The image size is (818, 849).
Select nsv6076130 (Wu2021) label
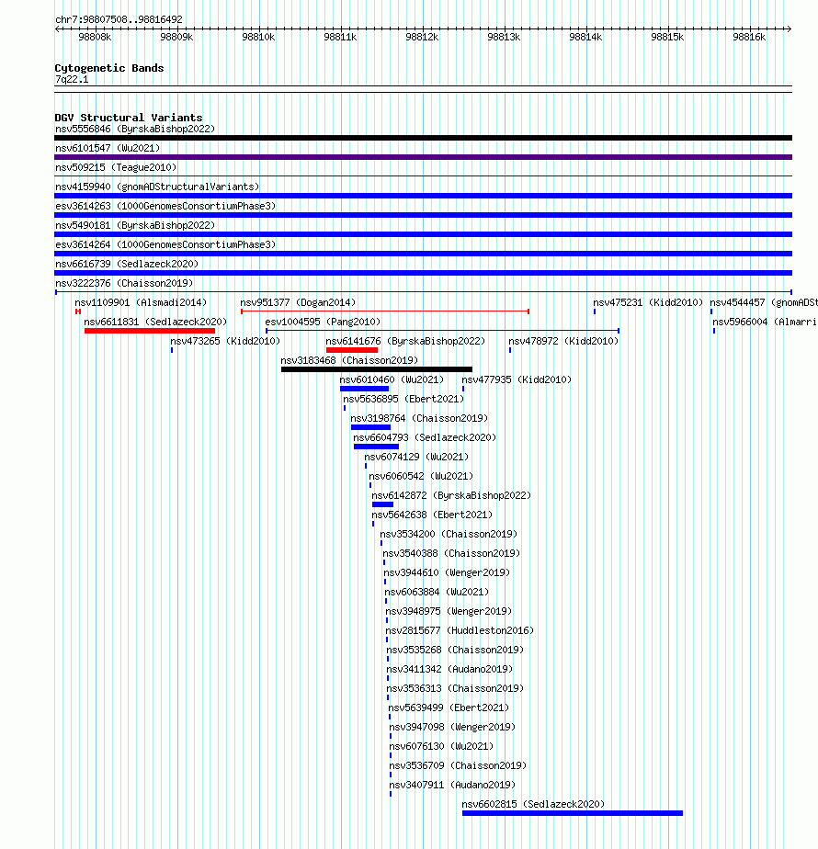pos(441,747)
